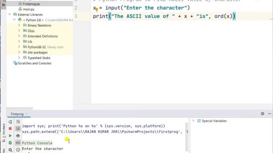Open the Structure side tool window
The image size is (273, 153).
pos(4,133)
